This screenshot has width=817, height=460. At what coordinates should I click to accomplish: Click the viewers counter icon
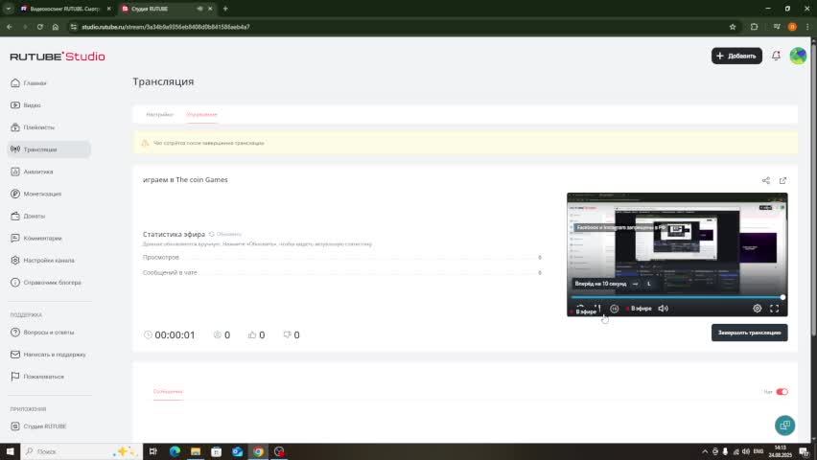tap(218, 335)
